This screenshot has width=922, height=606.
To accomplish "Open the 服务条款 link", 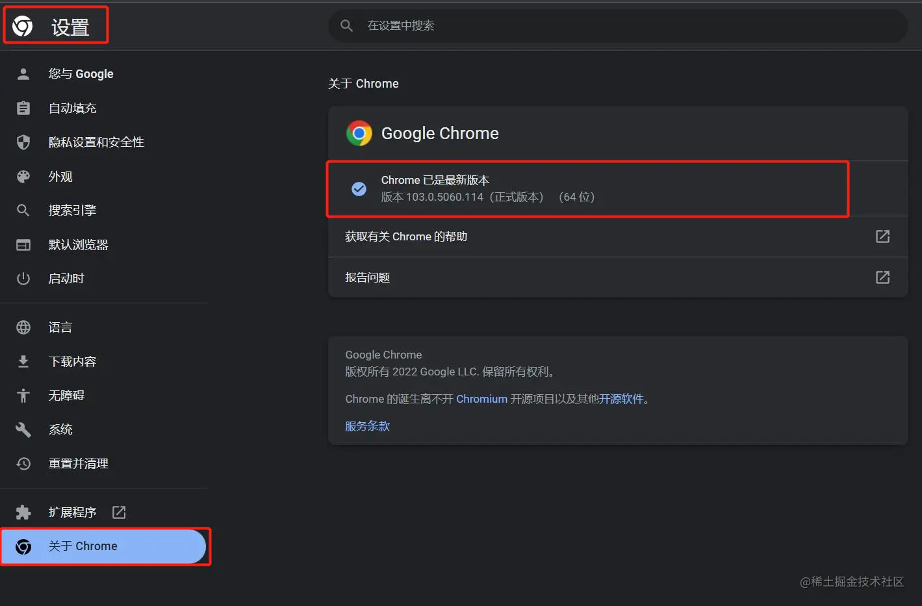I will (368, 426).
